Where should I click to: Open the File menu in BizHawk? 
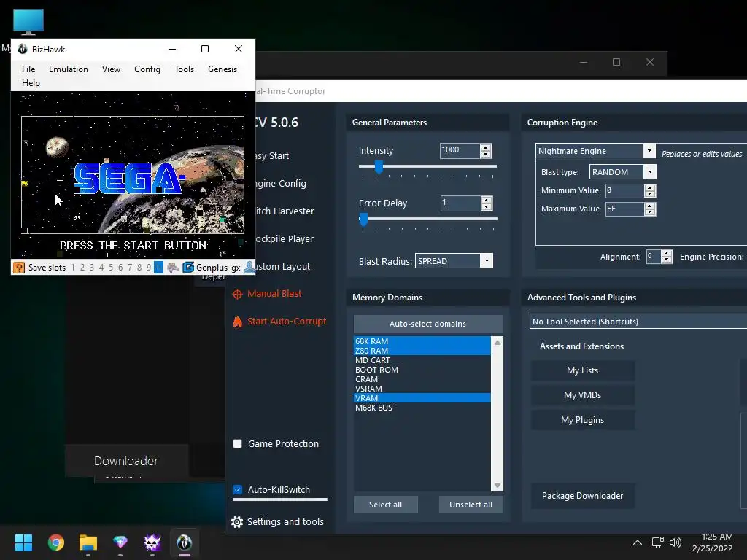click(28, 69)
